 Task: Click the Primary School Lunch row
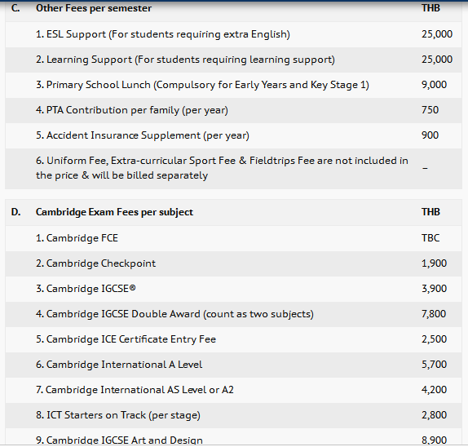(x=233, y=85)
